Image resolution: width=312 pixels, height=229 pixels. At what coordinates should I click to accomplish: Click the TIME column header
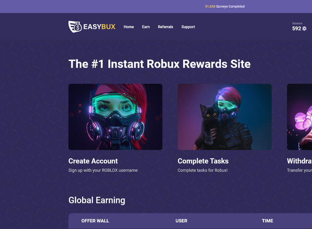point(268,221)
